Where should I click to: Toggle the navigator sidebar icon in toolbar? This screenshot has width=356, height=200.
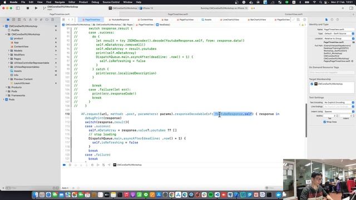pos(18,8)
